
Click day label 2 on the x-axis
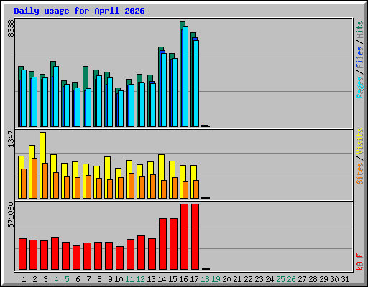(34, 279)
